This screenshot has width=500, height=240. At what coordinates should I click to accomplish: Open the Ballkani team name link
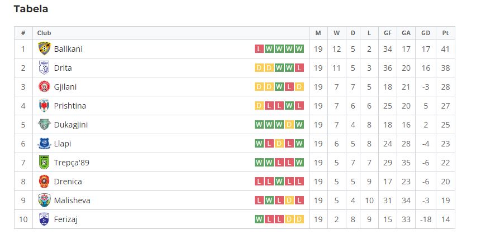68,49
